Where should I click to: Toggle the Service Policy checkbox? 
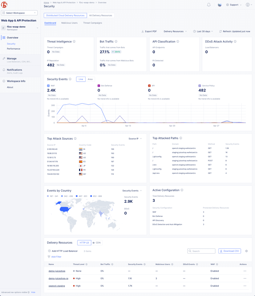[200, 86]
